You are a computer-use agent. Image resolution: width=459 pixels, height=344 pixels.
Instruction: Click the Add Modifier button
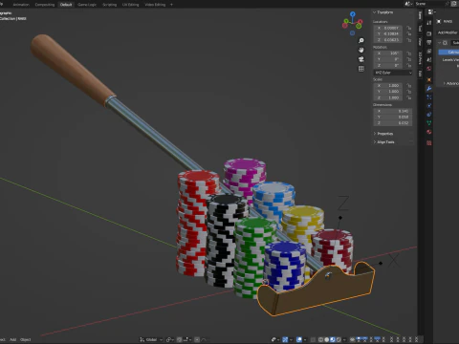[448, 32]
